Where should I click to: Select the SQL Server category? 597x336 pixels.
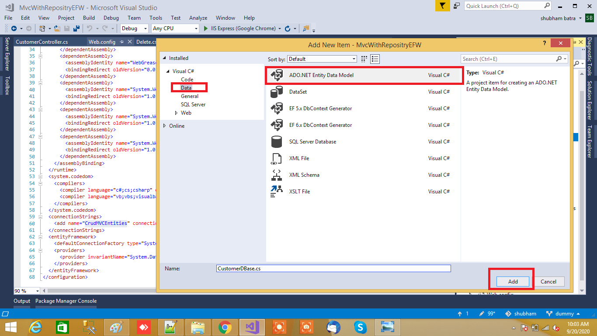pos(193,105)
